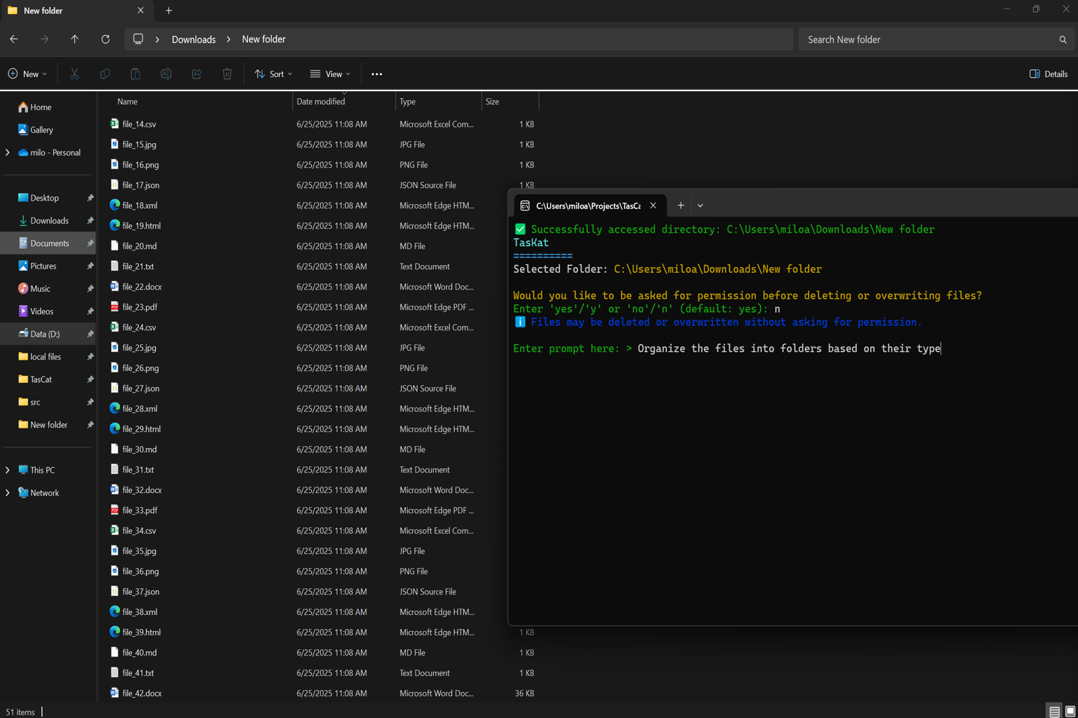Toggle the Details pane button
1078x718 pixels.
[1049, 74]
